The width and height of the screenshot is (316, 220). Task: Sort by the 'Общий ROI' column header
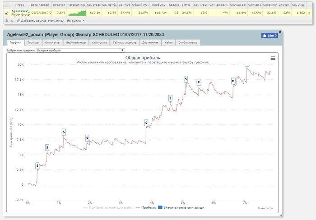click(x=140, y=5)
